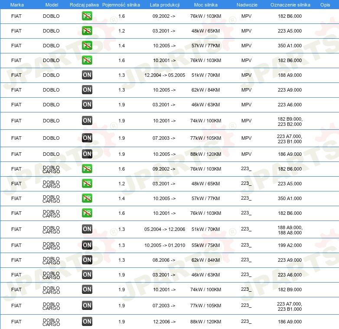
Task: Click petrol icon for DOBLO CARGO 1.2 row
Action: point(87,183)
